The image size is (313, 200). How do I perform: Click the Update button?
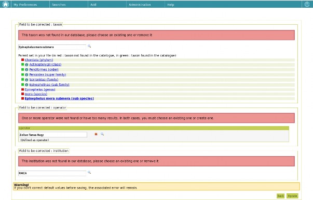(292, 196)
